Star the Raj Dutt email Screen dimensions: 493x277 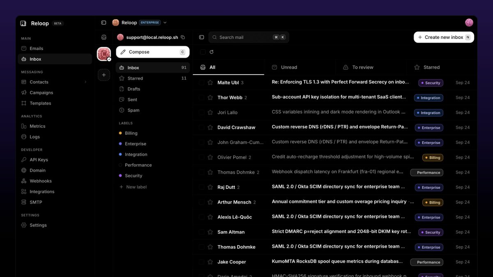[210, 187]
